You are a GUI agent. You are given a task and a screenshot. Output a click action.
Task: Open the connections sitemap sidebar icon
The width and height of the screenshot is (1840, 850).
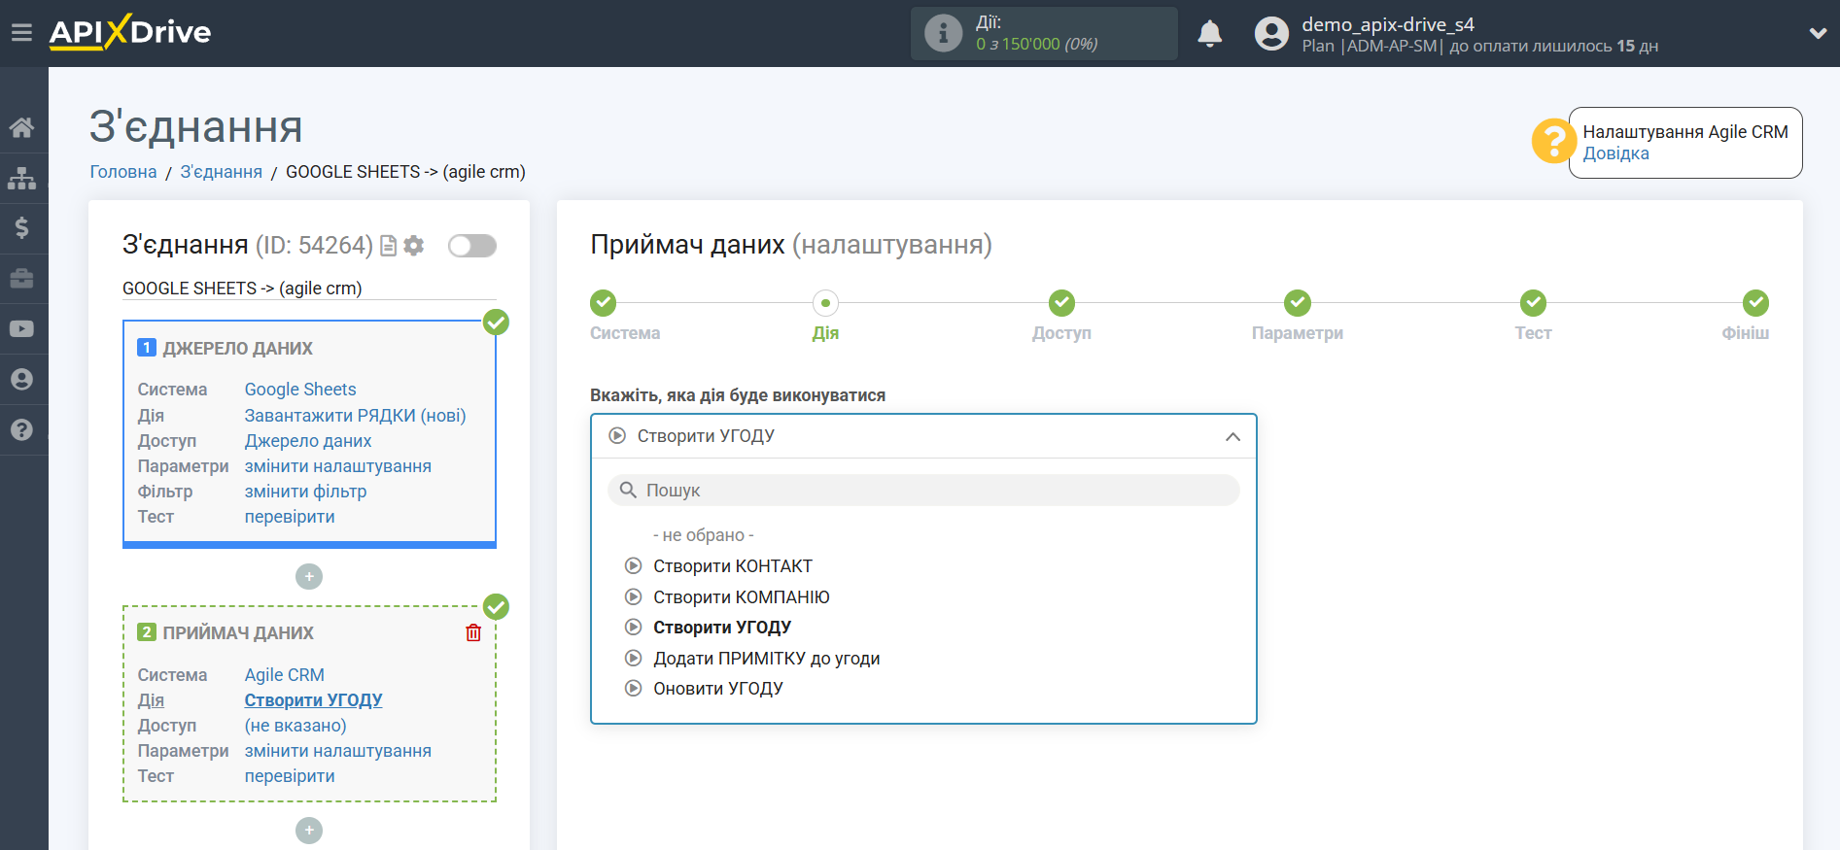tap(21, 178)
